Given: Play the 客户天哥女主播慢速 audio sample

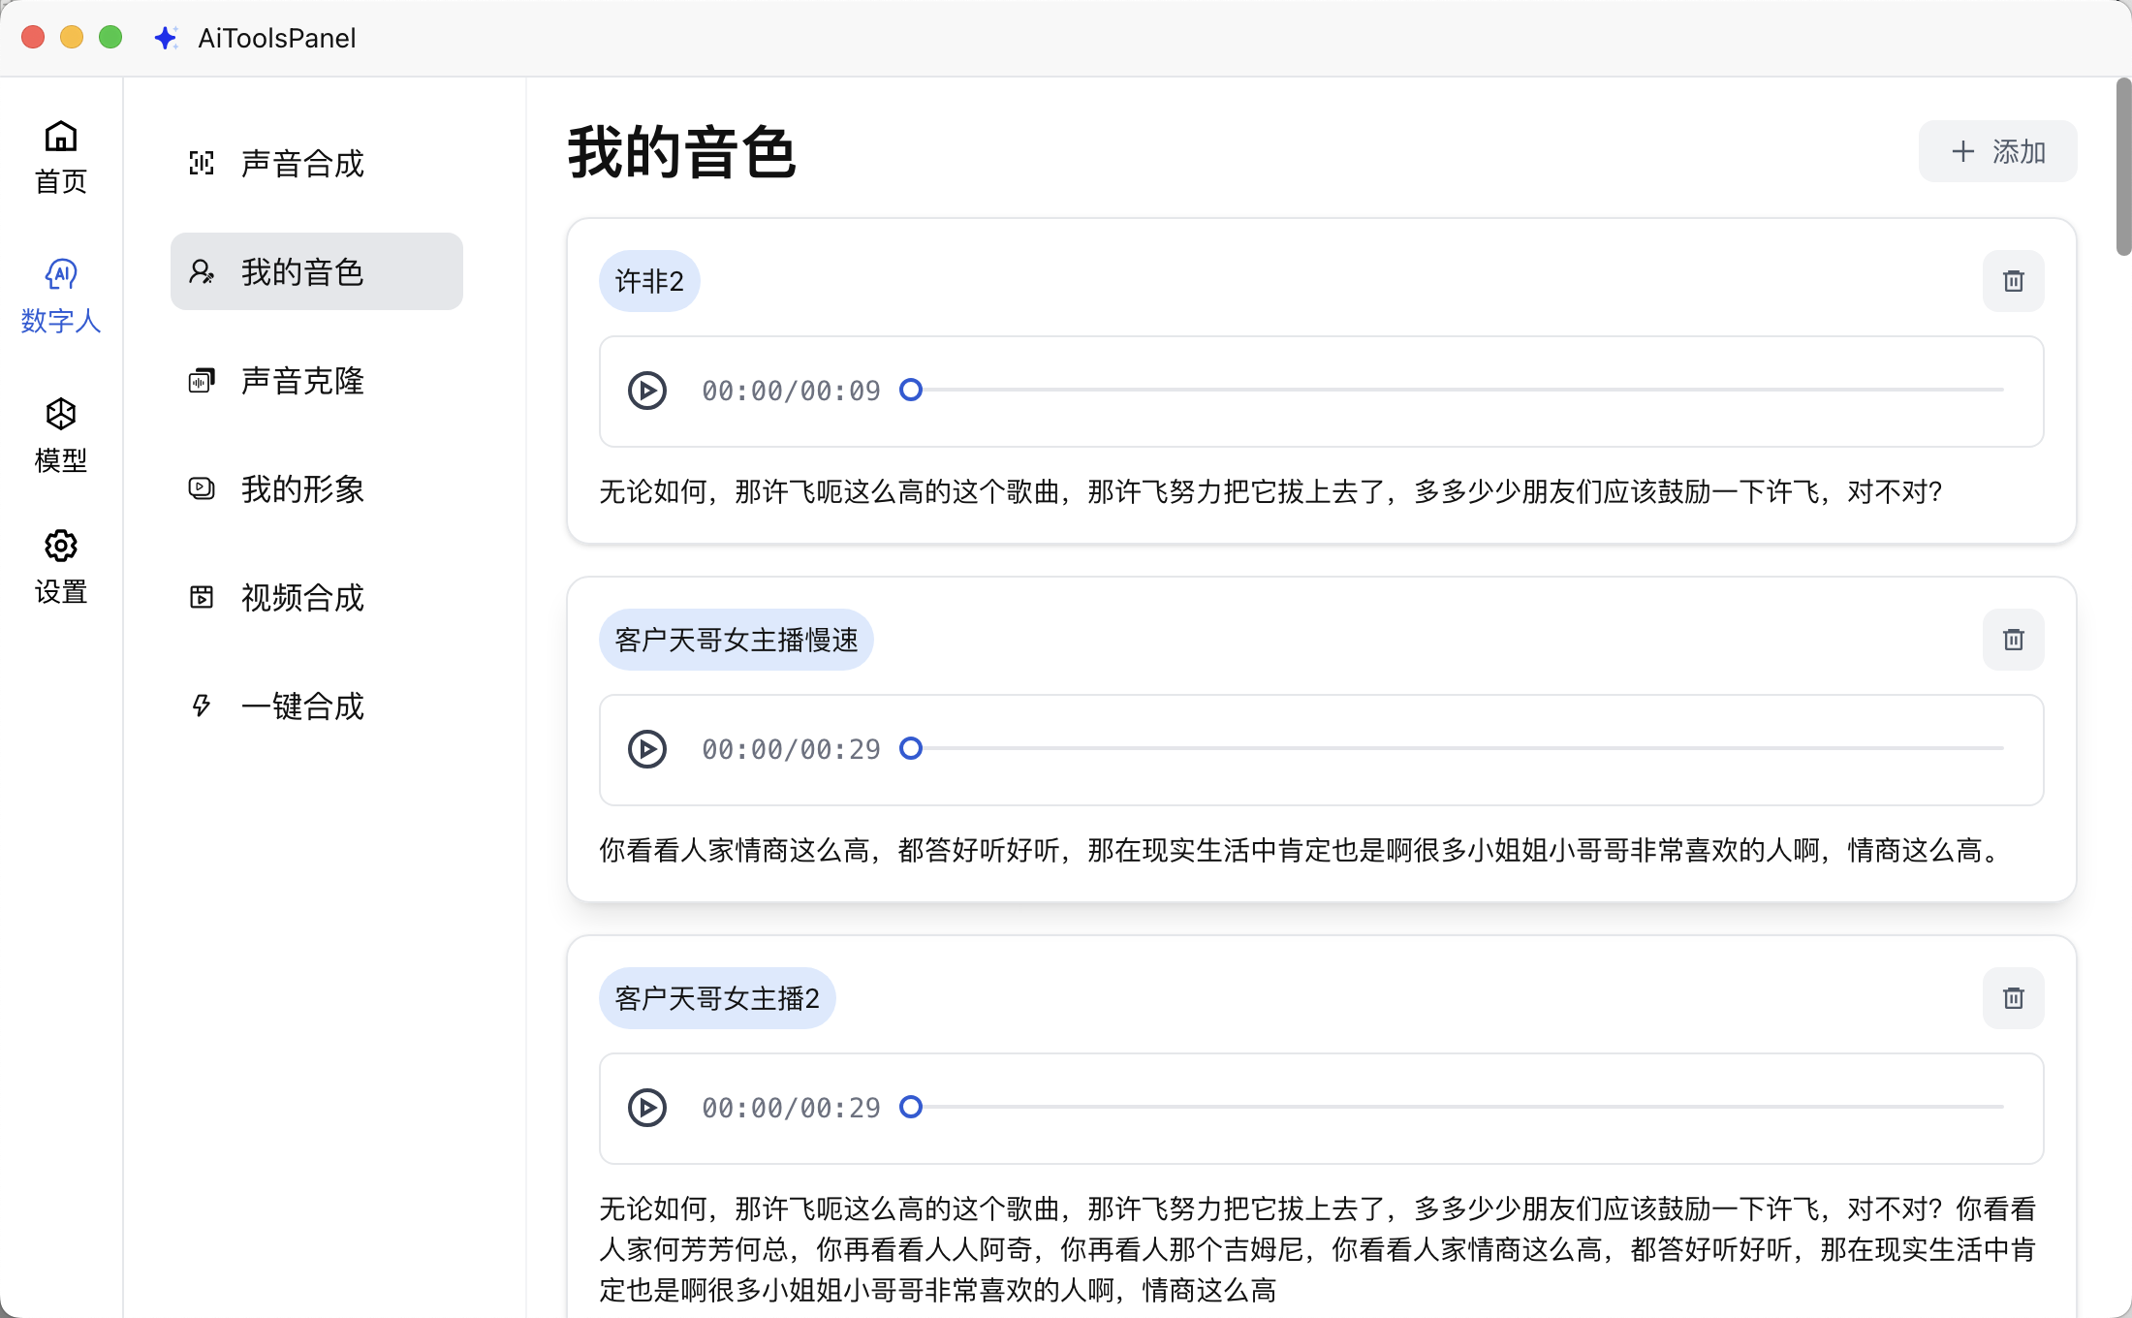Looking at the screenshot, I should pyautogui.click(x=647, y=749).
